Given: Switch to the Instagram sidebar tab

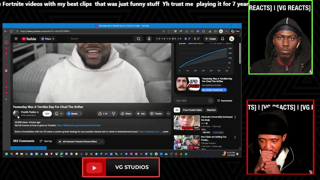Looking at the screenshot, I should coord(6,70).
